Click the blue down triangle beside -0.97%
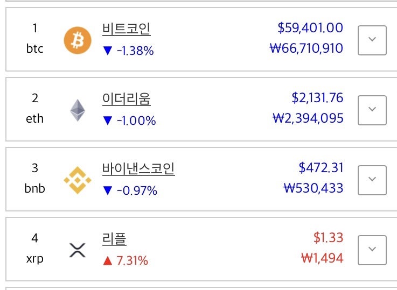The image size is (397, 290). click(108, 190)
